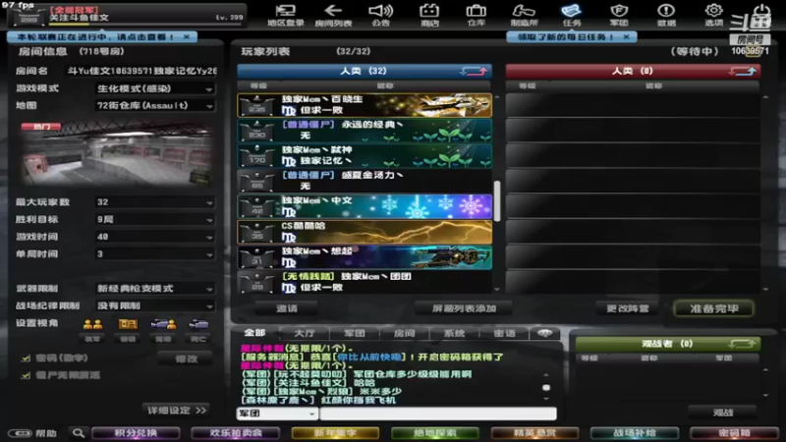Open the 胜利目标 win goal dropdown
Screen dimensions: 786x442
155,219
